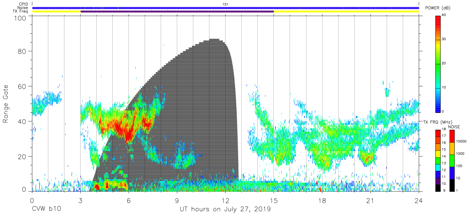Click the 24 tick on UT hours axis
Screen dimensions: 471x217
point(418,201)
